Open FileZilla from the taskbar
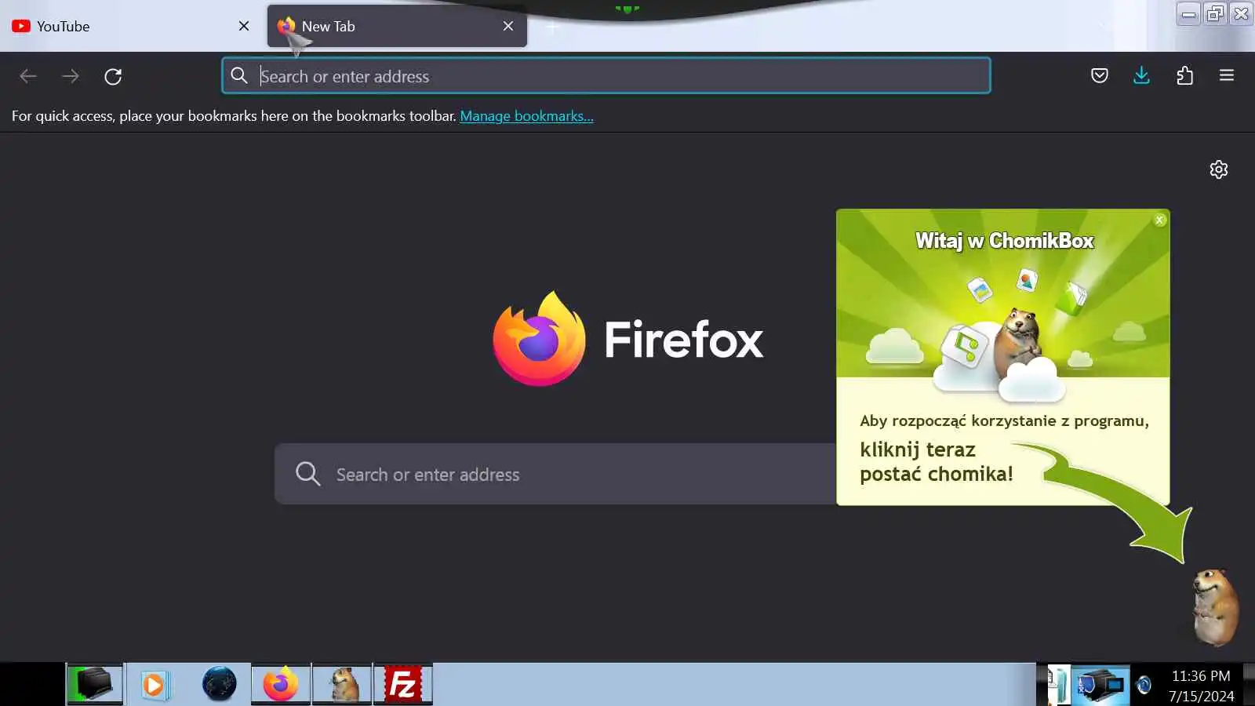Image resolution: width=1255 pixels, height=706 pixels. (403, 684)
